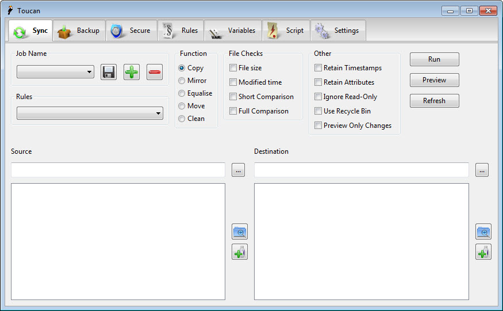This screenshot has height=311, width=503.
Task: Click the save job floppy disk icon
Action: click(109, 72)
